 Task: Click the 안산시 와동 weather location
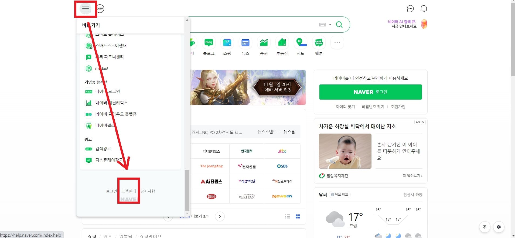413,195
